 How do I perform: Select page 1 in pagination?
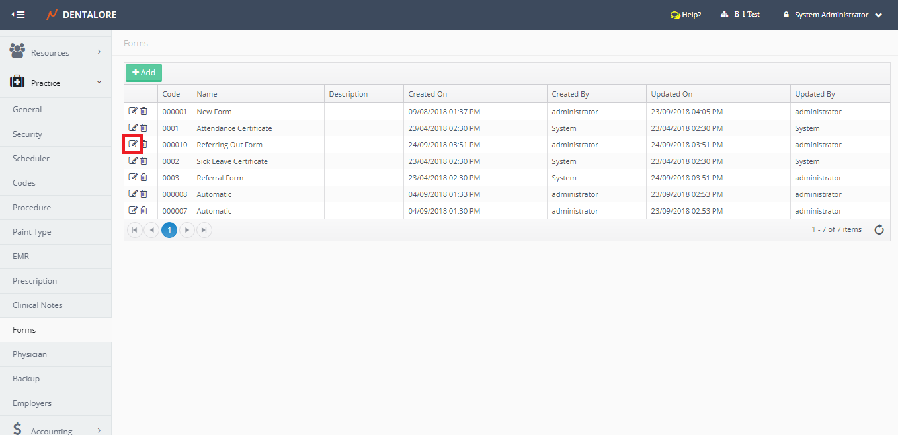[x=169, y=230]
